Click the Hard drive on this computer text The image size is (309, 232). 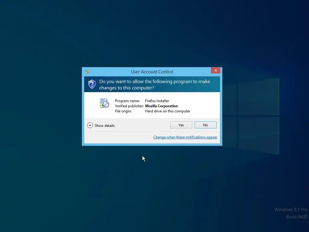click(x=168, y=111)
